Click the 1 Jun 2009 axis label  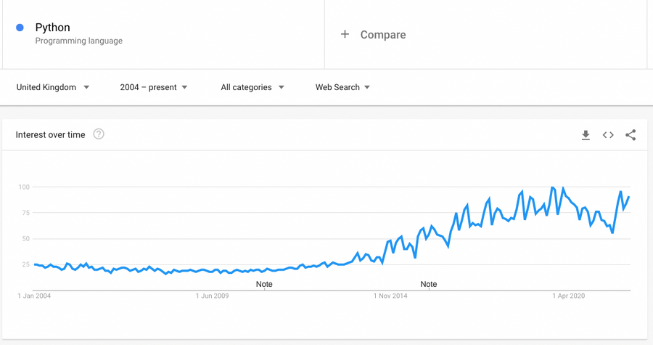pos(212,296)
